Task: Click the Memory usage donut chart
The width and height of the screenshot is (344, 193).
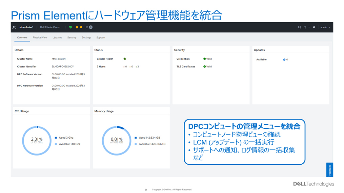Action: [117, 141]
